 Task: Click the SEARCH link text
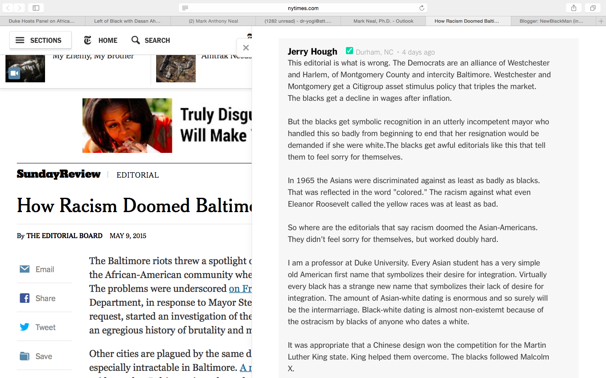click(157, 40)
